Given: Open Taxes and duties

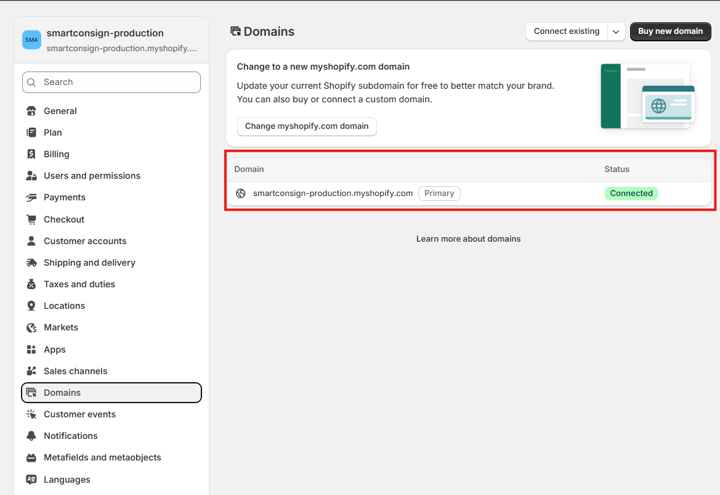Looking at the screenshot, I should [x=111, y=284].
